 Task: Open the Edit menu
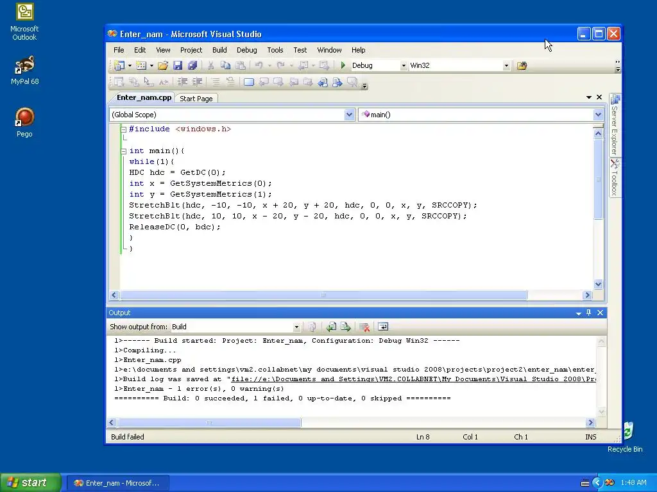pyautogui.click(x=140, y=50)
